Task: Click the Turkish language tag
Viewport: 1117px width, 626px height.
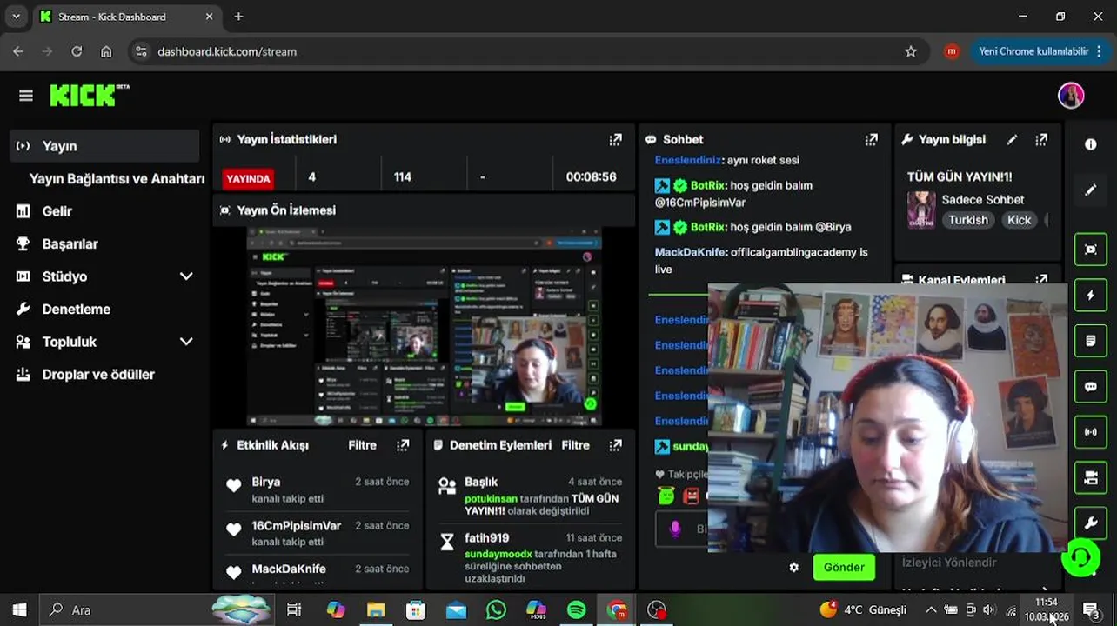Action: click(x=968, y=220)
